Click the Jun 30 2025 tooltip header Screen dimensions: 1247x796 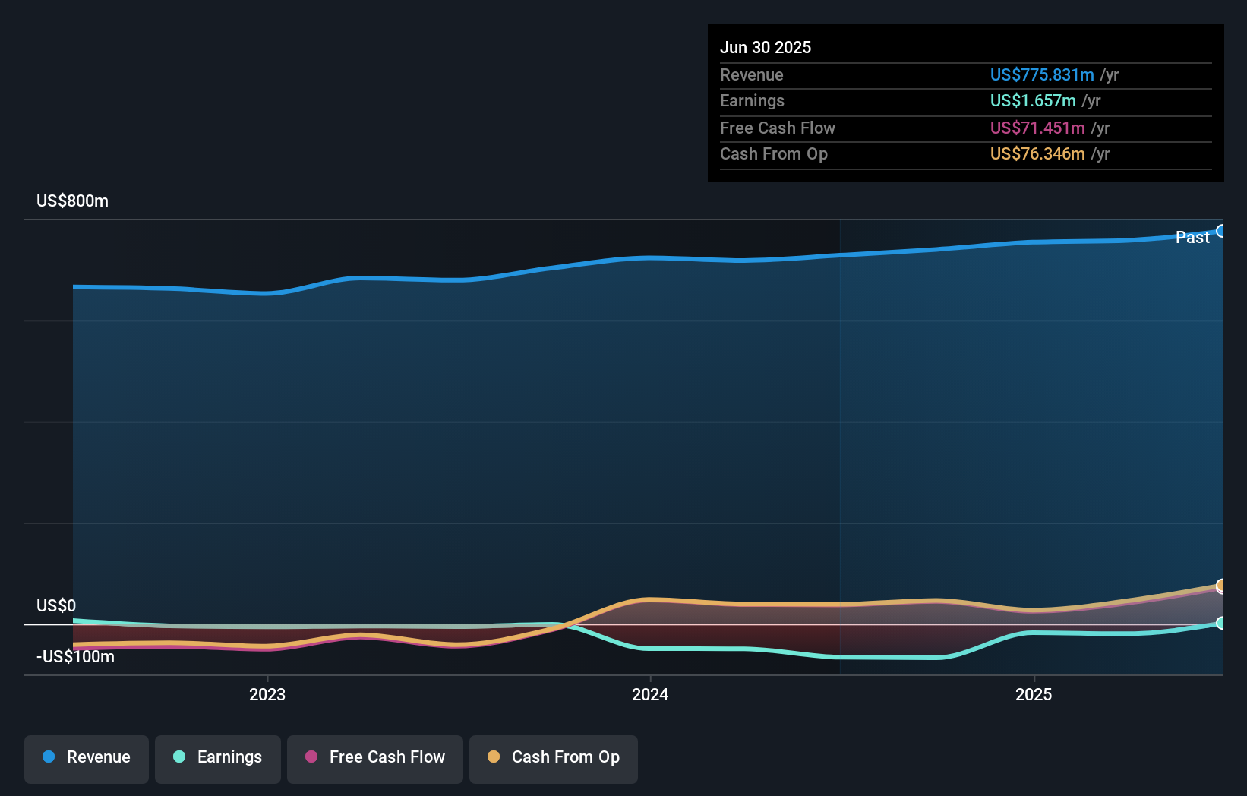(766, 47)
